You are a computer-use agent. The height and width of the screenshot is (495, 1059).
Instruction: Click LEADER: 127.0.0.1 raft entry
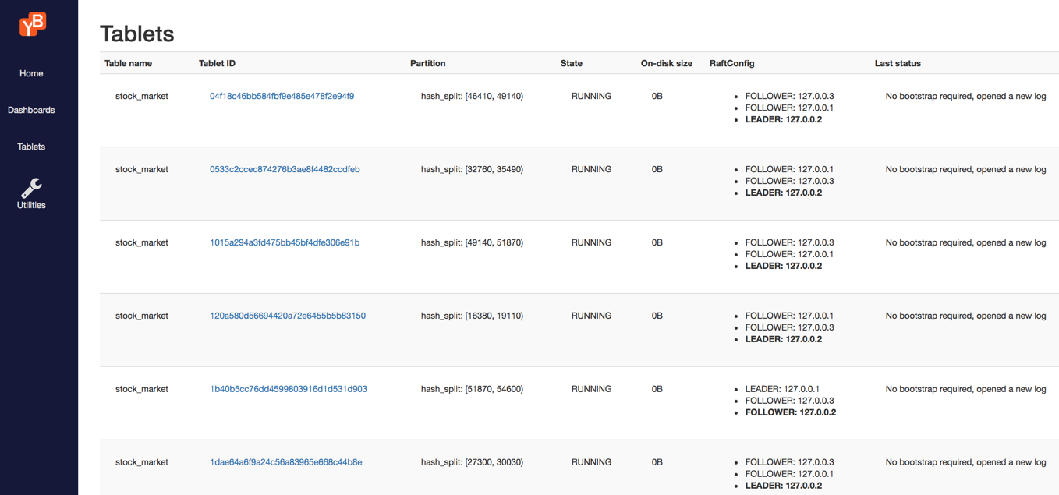[x=782, y=389]
